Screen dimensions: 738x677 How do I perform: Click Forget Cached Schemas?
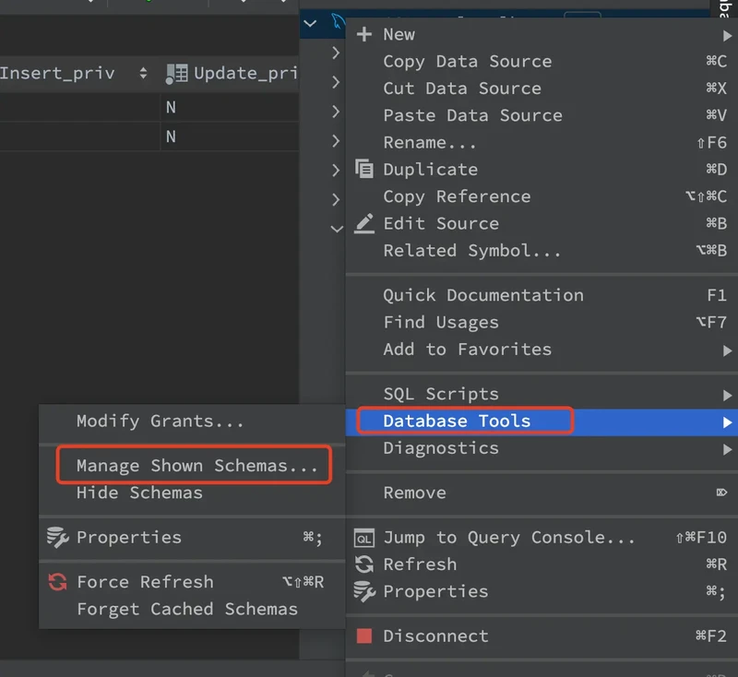coord(186,609)
